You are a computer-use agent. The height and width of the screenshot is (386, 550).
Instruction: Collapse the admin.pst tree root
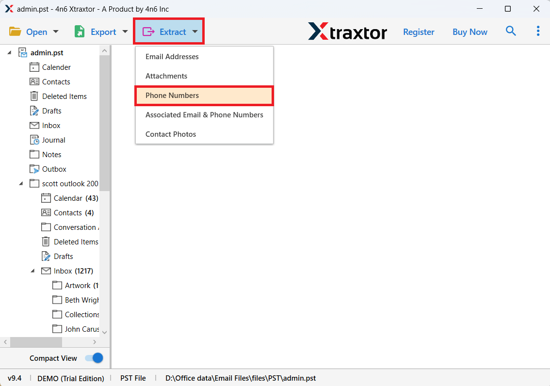pyautogui.click(x=10, y=53)
